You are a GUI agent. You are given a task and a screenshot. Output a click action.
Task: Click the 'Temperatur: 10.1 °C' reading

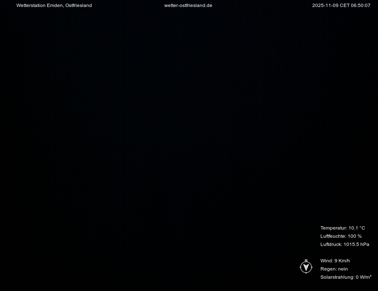(343, 228)
